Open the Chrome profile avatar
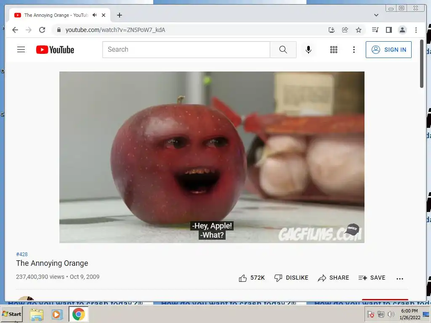This screenshot has height=323, width=431. (402, 30)
